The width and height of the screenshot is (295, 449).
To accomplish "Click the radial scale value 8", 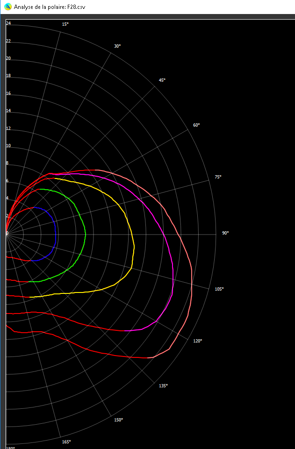I will pyautogui.click(x=7, y=163).
